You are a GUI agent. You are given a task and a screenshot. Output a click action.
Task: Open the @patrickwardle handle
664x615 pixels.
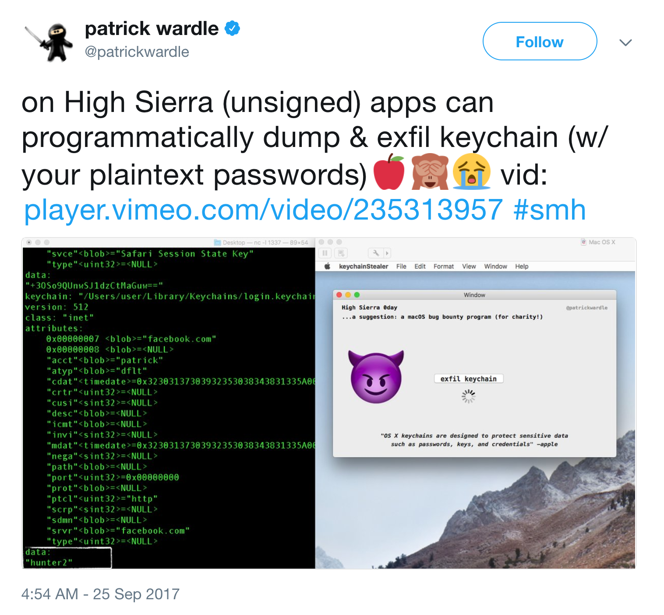(x=137, y=52)
